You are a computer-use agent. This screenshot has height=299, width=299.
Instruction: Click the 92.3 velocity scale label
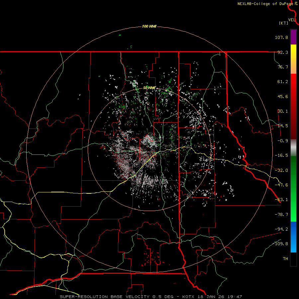(x=283, y=52)
